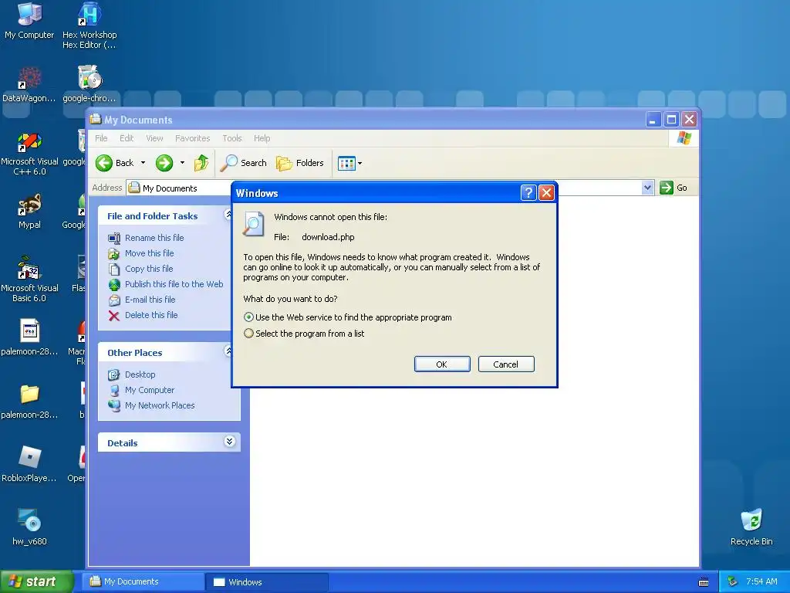Click the keyboard icon in taskbar
Image resolution: width=790 pixels, height=593 pixels.
tap(704, 582)
